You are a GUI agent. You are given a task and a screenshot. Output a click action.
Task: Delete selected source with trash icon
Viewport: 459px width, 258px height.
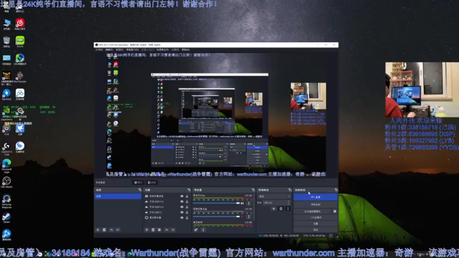pyautogui.click(x=153, y=230)
